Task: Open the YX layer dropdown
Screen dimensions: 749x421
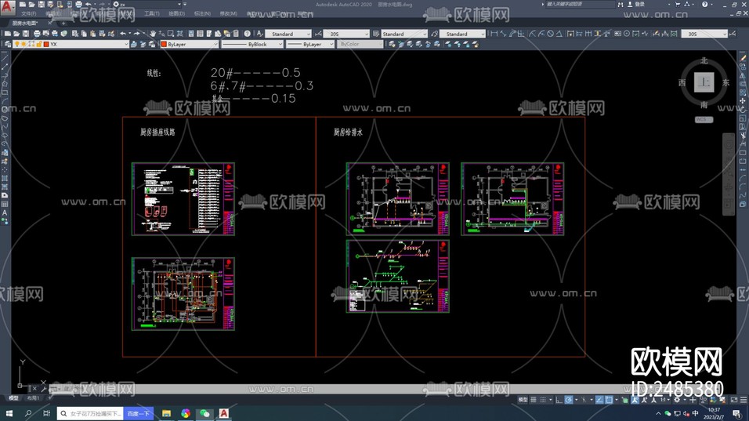Action: (126, 44)
